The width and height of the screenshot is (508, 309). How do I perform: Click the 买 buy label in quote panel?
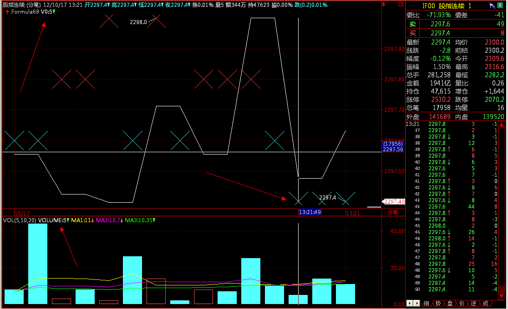click(x=412, y=33)
